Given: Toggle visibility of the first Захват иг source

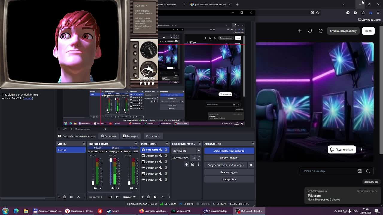Looking at the screenshot, I should (161, 168).
